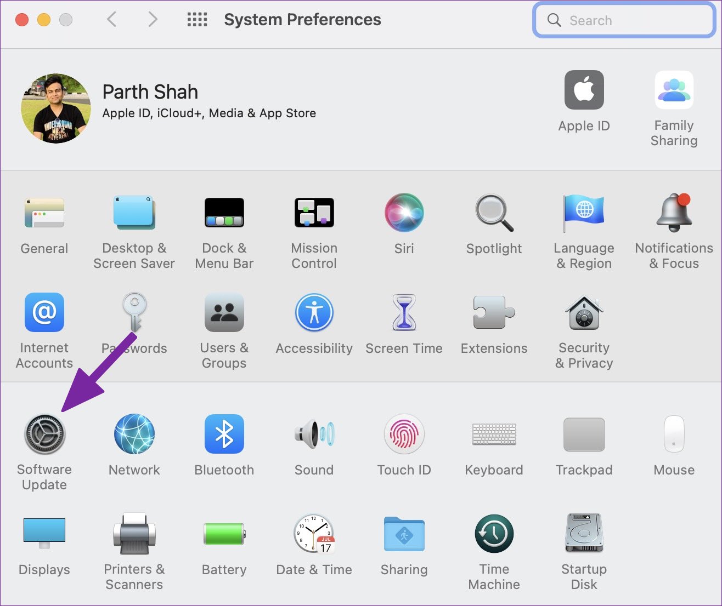
Task: Open Startup Disk preferences
Action: pyautogui.click(x=584, y=533)
